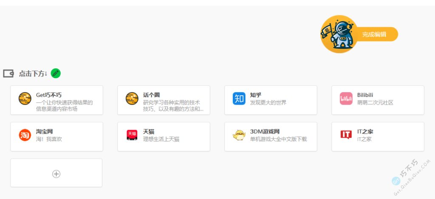The height and width of the screenshot is (199, 435).
Task: Finish editing with 完成编辑 button
Action: pos(374,34)
